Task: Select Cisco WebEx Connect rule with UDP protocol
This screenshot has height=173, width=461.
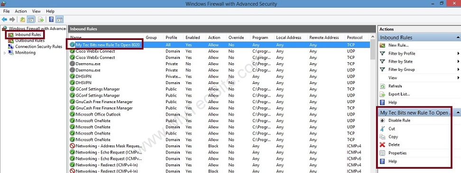Action: [x=219, y=51]
